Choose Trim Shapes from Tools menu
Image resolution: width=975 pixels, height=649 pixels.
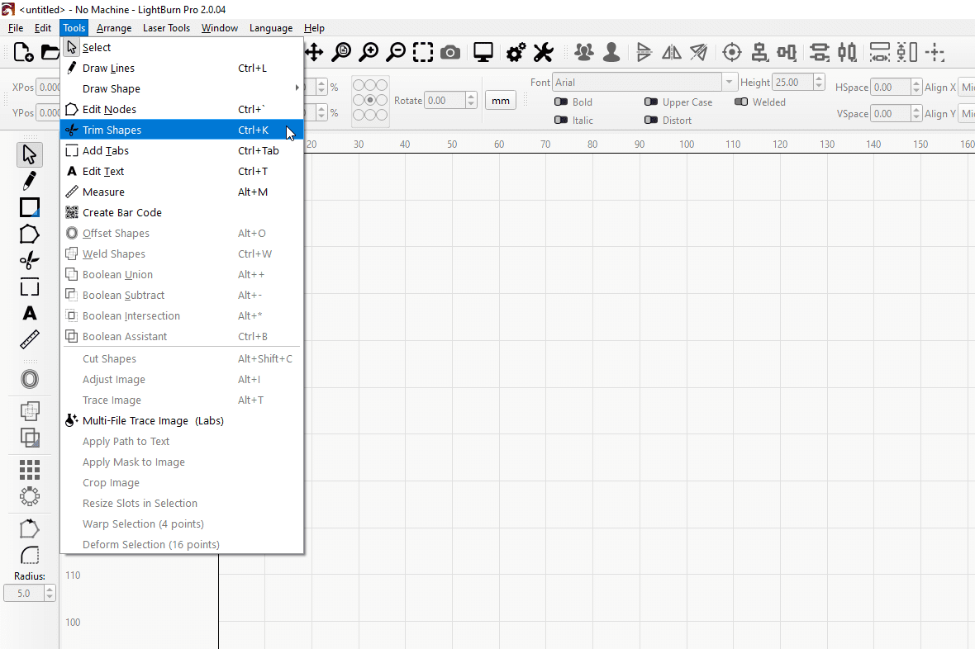[182, 130]
